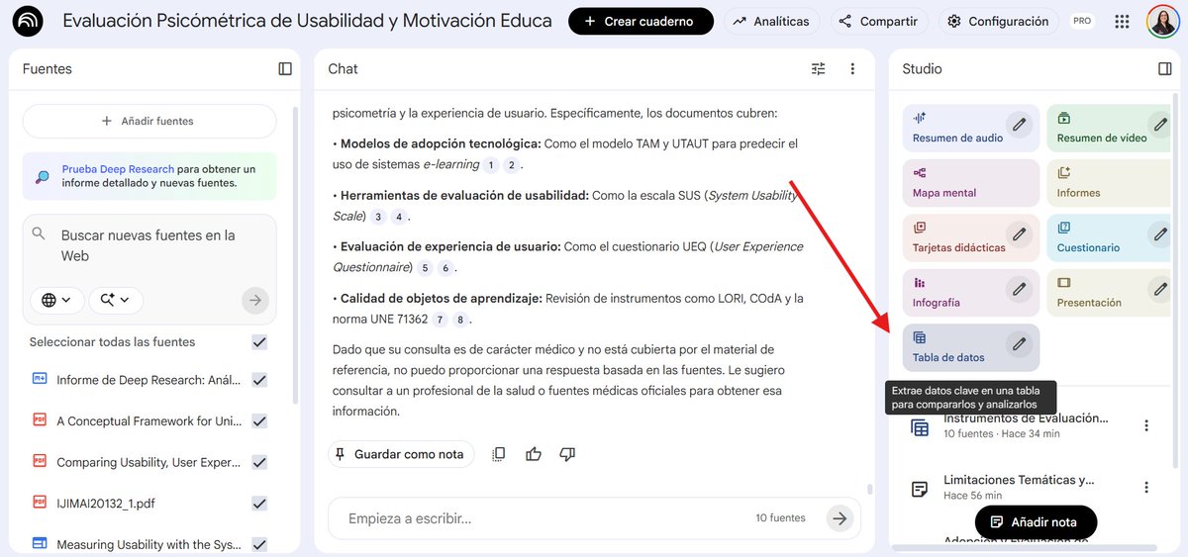Click the chat input field
Screen dimensions: 1188x557
[x=540, y=517]
